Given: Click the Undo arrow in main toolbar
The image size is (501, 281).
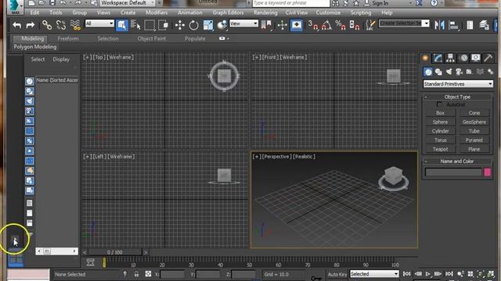Looking at the screenshot, I should 17,25.
